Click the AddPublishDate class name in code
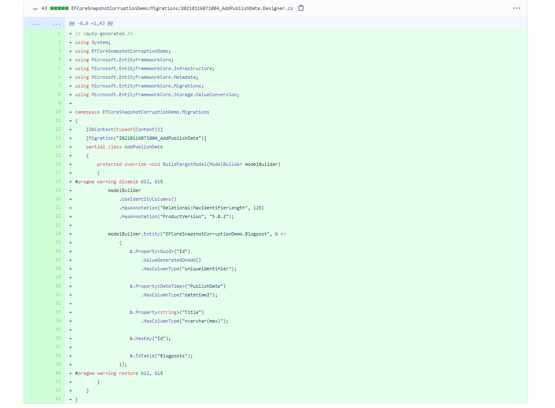The image size is (555, 408). tap(143, 147)
